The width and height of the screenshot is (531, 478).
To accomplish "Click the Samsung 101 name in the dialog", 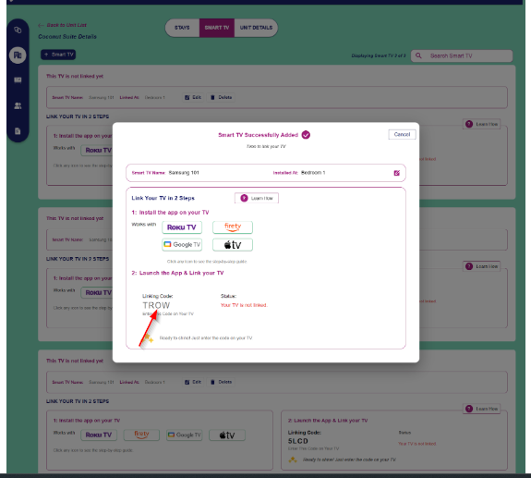I will [x=184, y=173].
